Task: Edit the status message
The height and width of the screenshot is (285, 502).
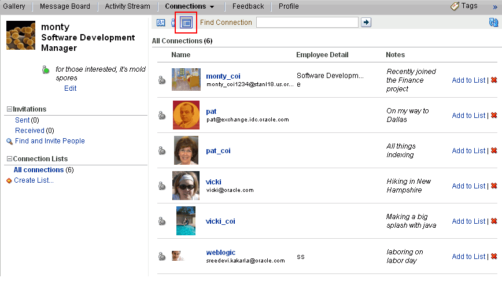Action: point(70,88)
